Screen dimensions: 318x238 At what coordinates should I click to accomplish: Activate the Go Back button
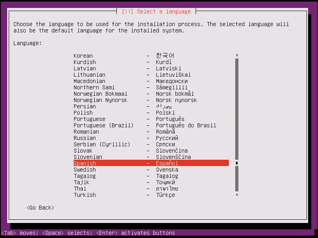pyautogui.click(x=40, y=208)
